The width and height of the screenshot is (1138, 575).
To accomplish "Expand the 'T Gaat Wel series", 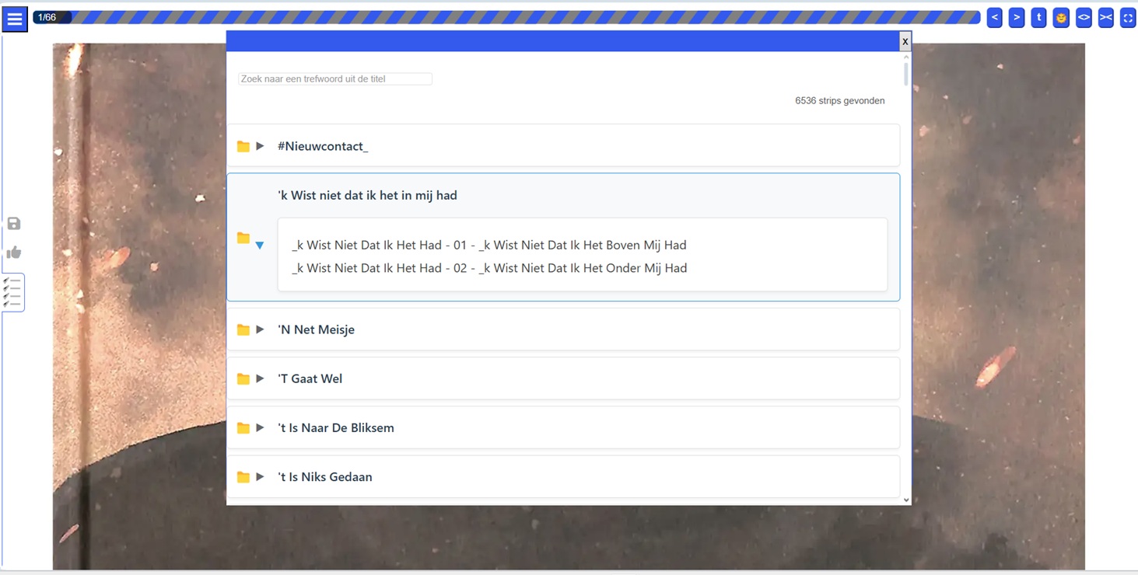I will point(260,378).
